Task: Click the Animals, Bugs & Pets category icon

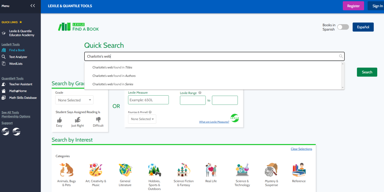Action: coord(66,170)
